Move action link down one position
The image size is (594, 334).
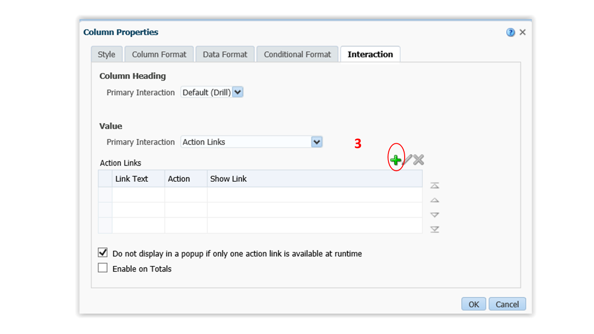435,215
